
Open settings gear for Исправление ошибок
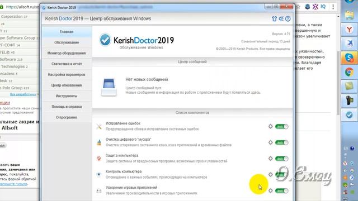[x=271, y=126]
